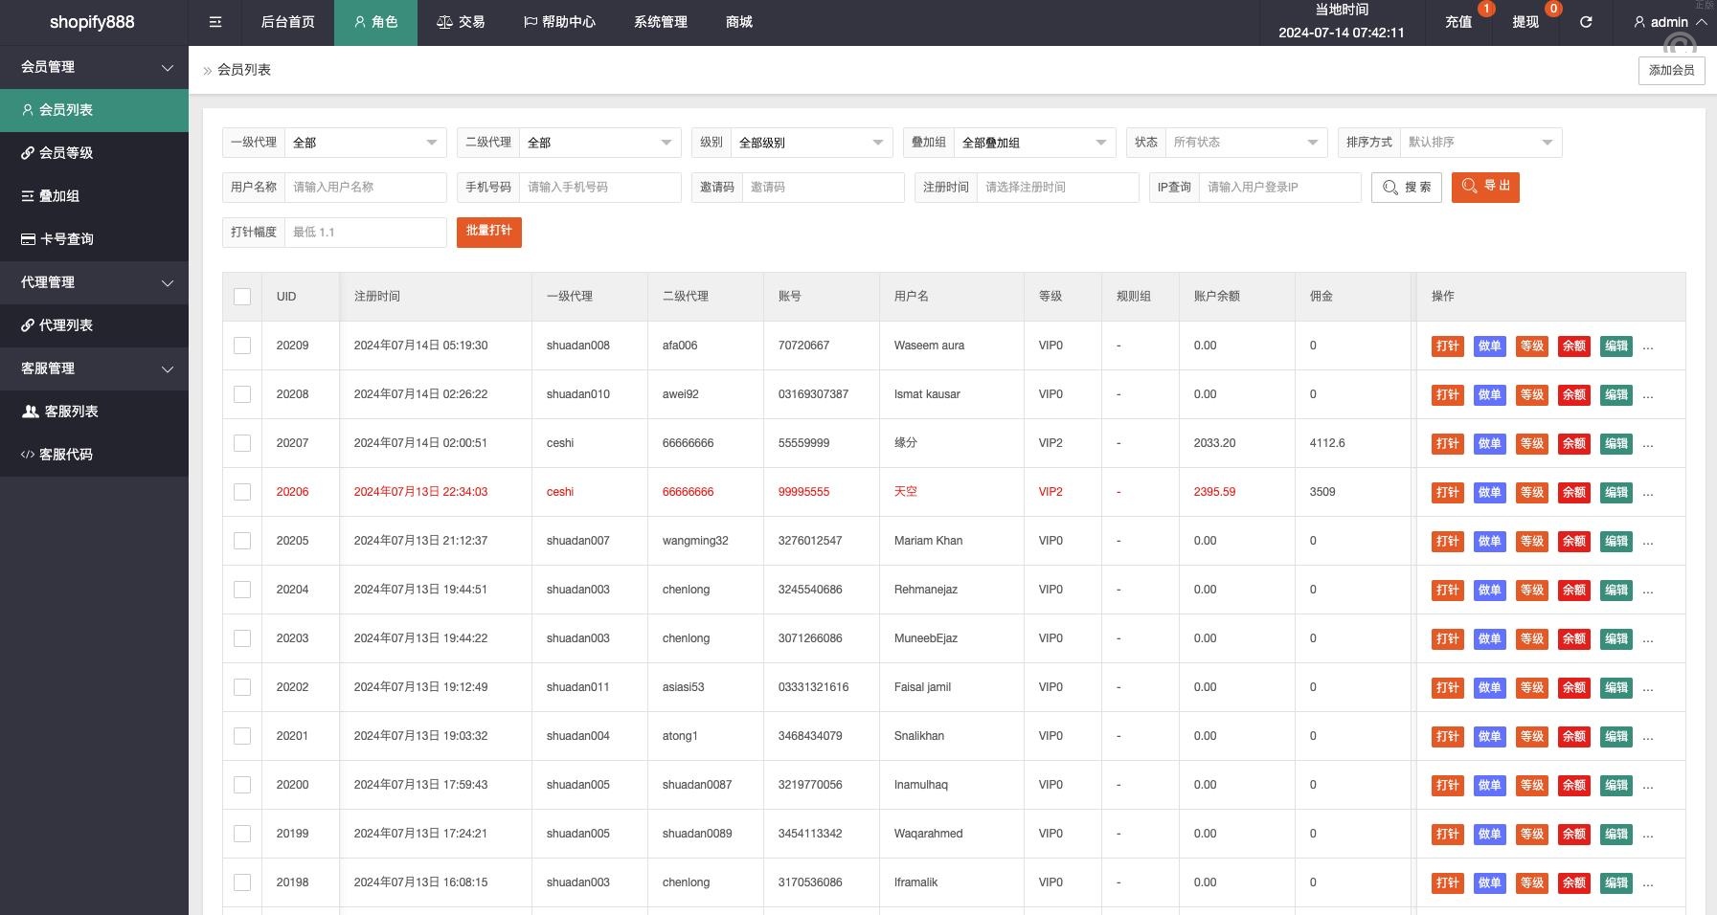Click the 用户名称 input field
The image size is (1717, 915).
(x=365, y=188)
